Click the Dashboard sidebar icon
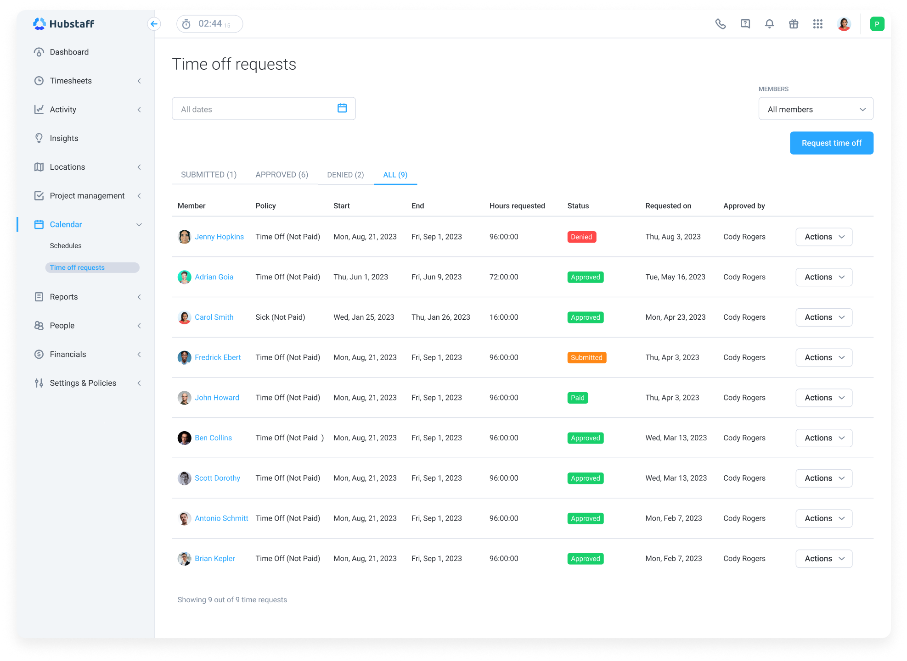This screenshot has width=907, height=661. (x=39, y=52)
